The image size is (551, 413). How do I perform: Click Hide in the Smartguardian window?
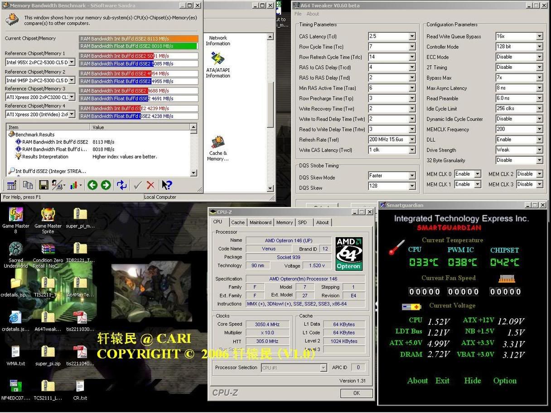pos(473,381)
